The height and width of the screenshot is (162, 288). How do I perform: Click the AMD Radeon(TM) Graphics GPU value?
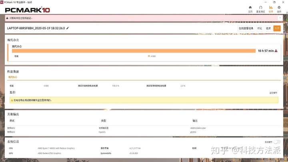pos(50,153)
